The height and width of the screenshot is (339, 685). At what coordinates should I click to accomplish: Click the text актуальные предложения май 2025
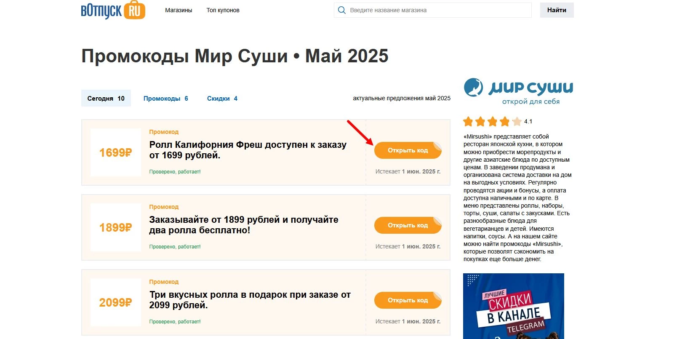point(402,98)
